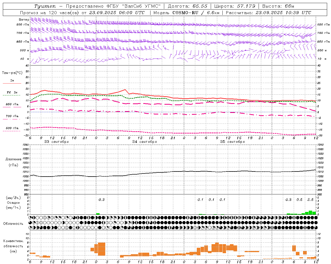Click the 2.5 precipitation total value
Screen dimensions: 331x264
pyautogui.click(x=310, y=200)
